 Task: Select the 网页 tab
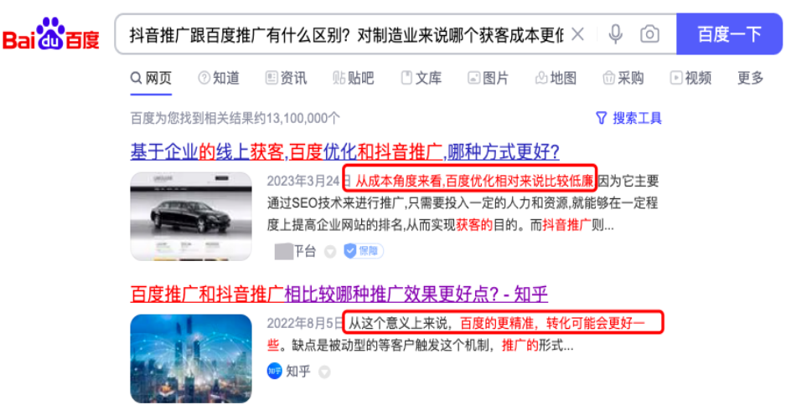151,78
